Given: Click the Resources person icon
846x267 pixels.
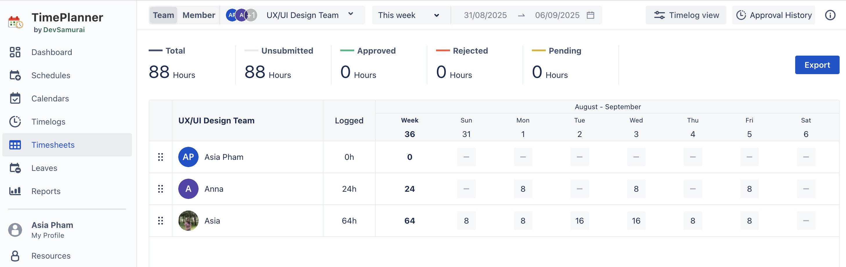Looking at the screenshot, I should (15, 255).
